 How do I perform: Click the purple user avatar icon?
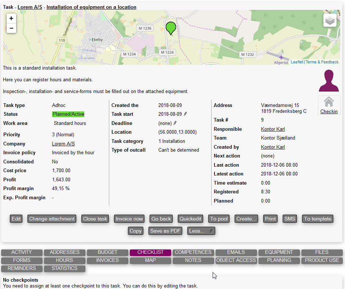point(329,81)
